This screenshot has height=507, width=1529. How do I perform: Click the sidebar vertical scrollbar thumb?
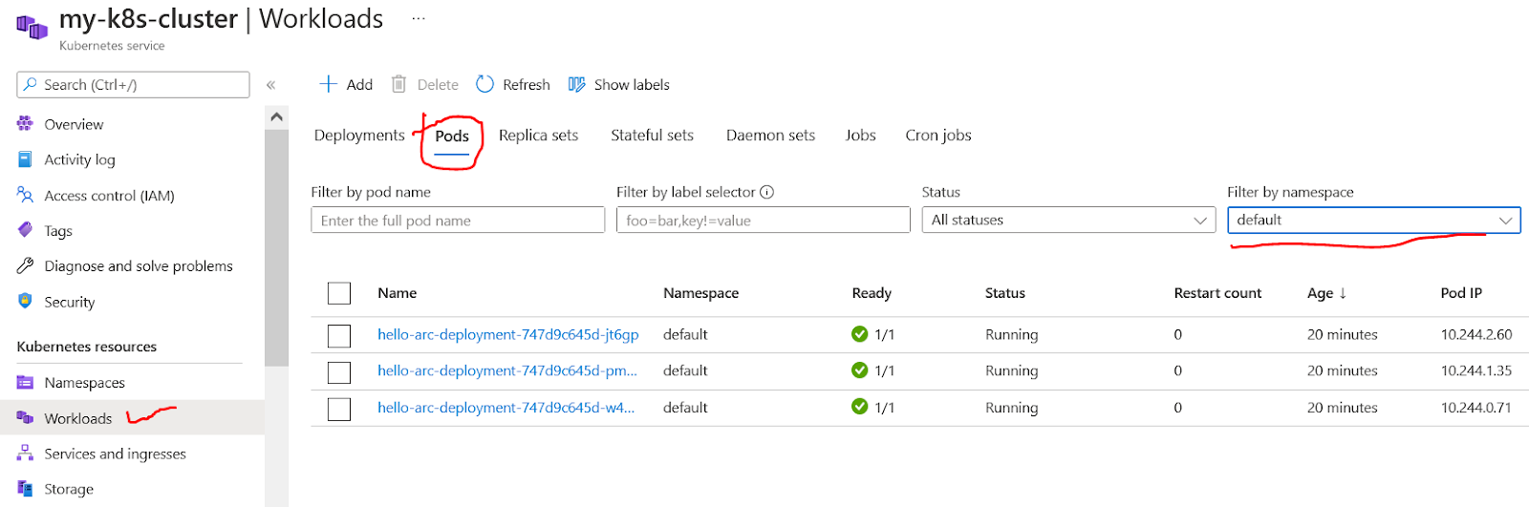click(277, 248)
